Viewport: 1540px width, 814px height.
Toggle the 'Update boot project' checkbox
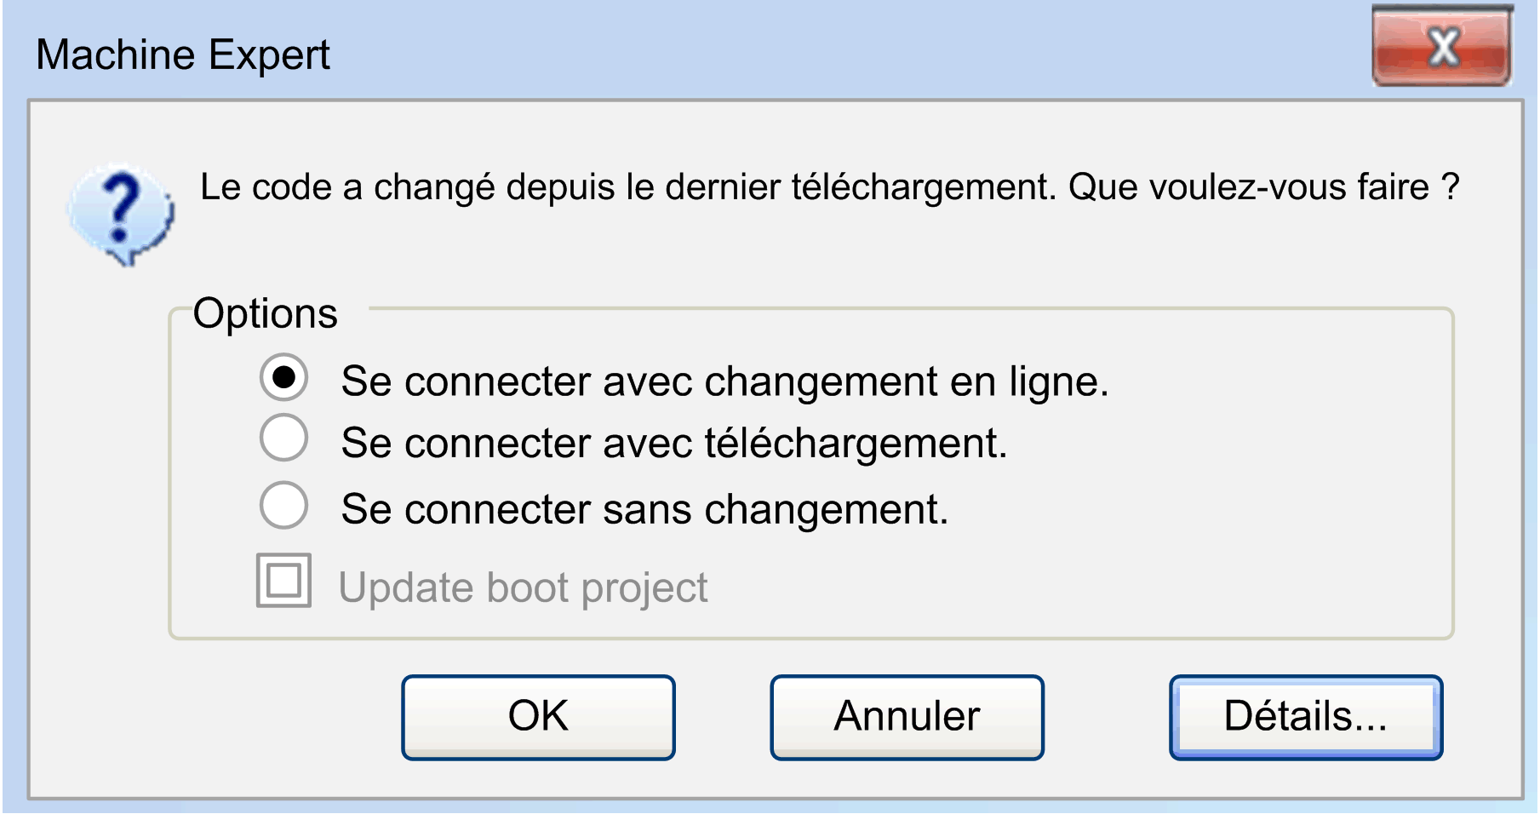283,581
